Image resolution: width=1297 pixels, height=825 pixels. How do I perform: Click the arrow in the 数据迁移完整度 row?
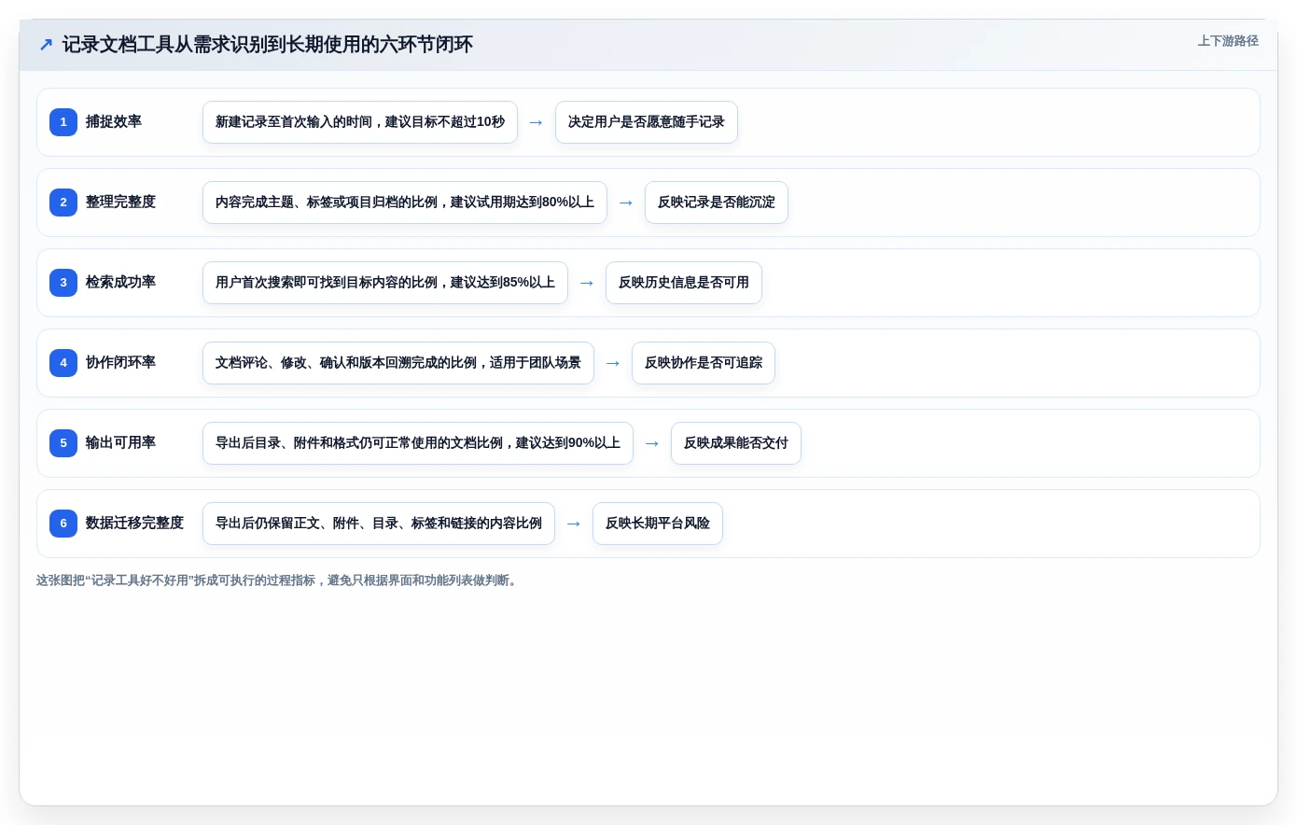(x=574, y=524)
